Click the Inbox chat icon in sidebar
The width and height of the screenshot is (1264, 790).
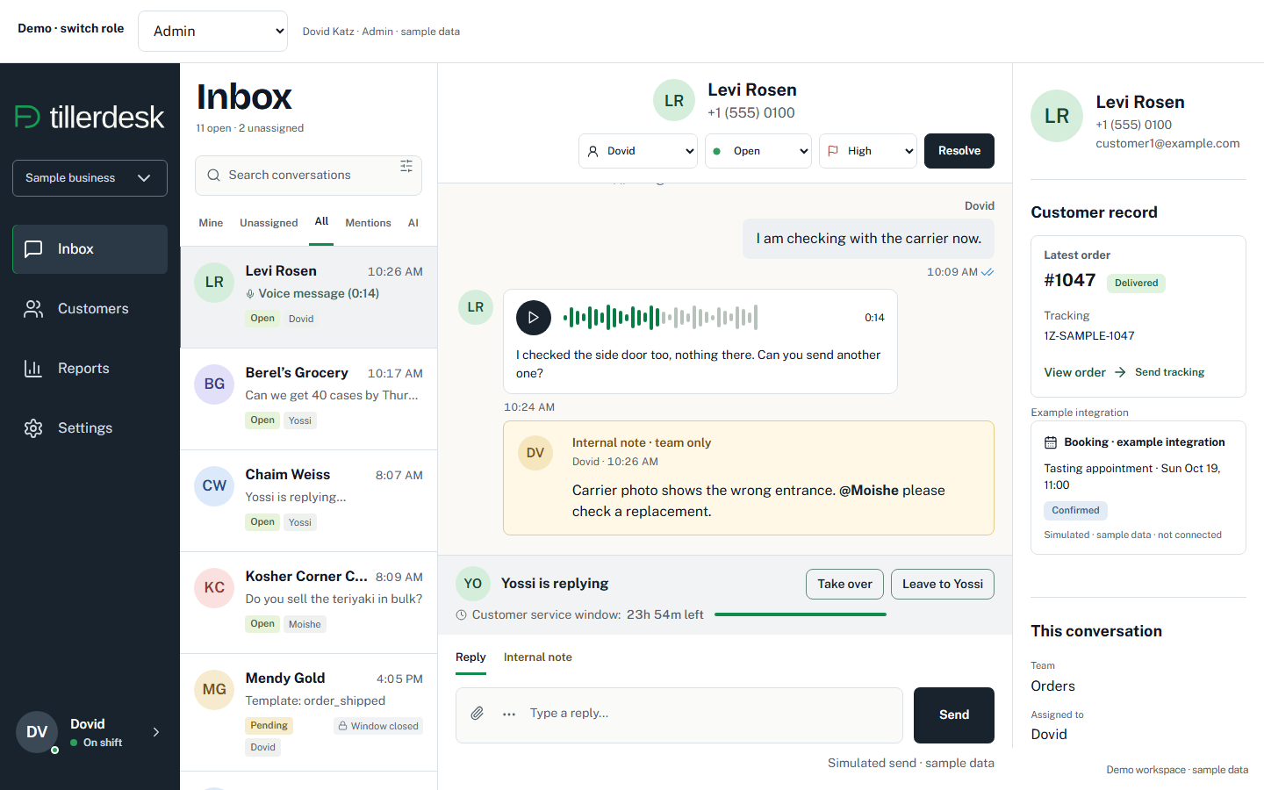pyautogui.click(x=33, y=249)
